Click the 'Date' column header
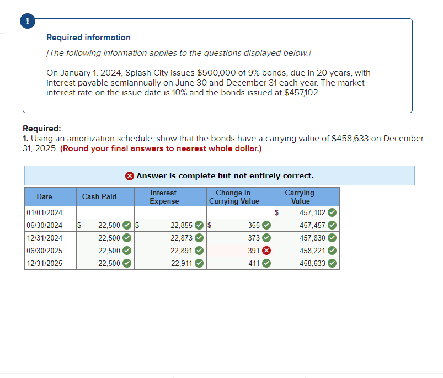Viewport: 443px width, 378px height. 50,196
